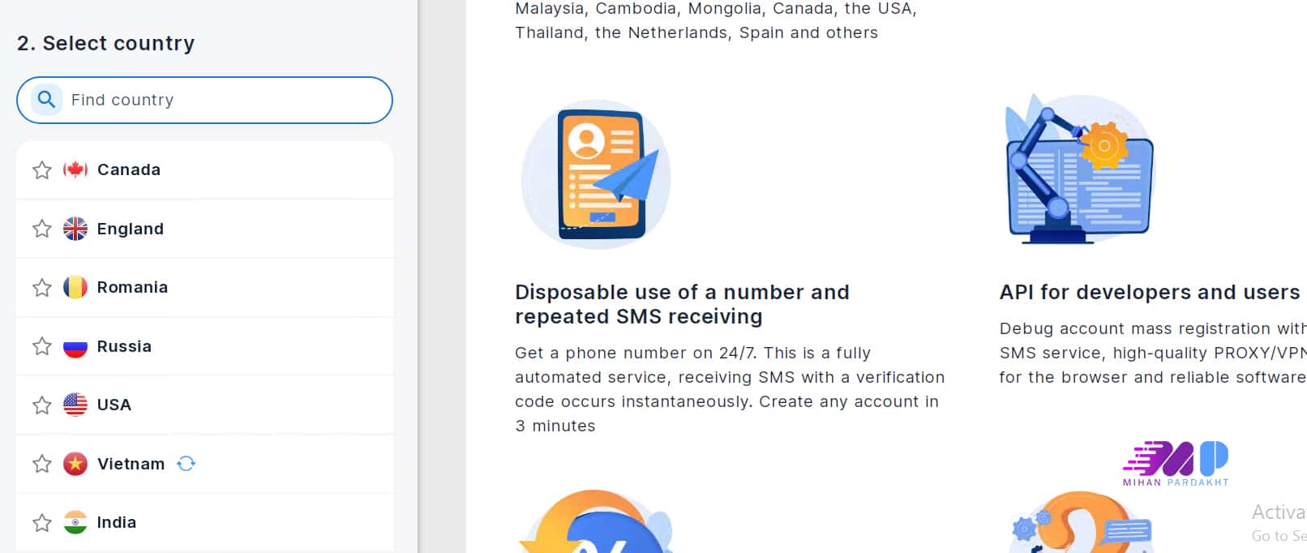Click the API robot arm illustration
This screenshot has height=553, width=1307.
[x=1079, y=169]
